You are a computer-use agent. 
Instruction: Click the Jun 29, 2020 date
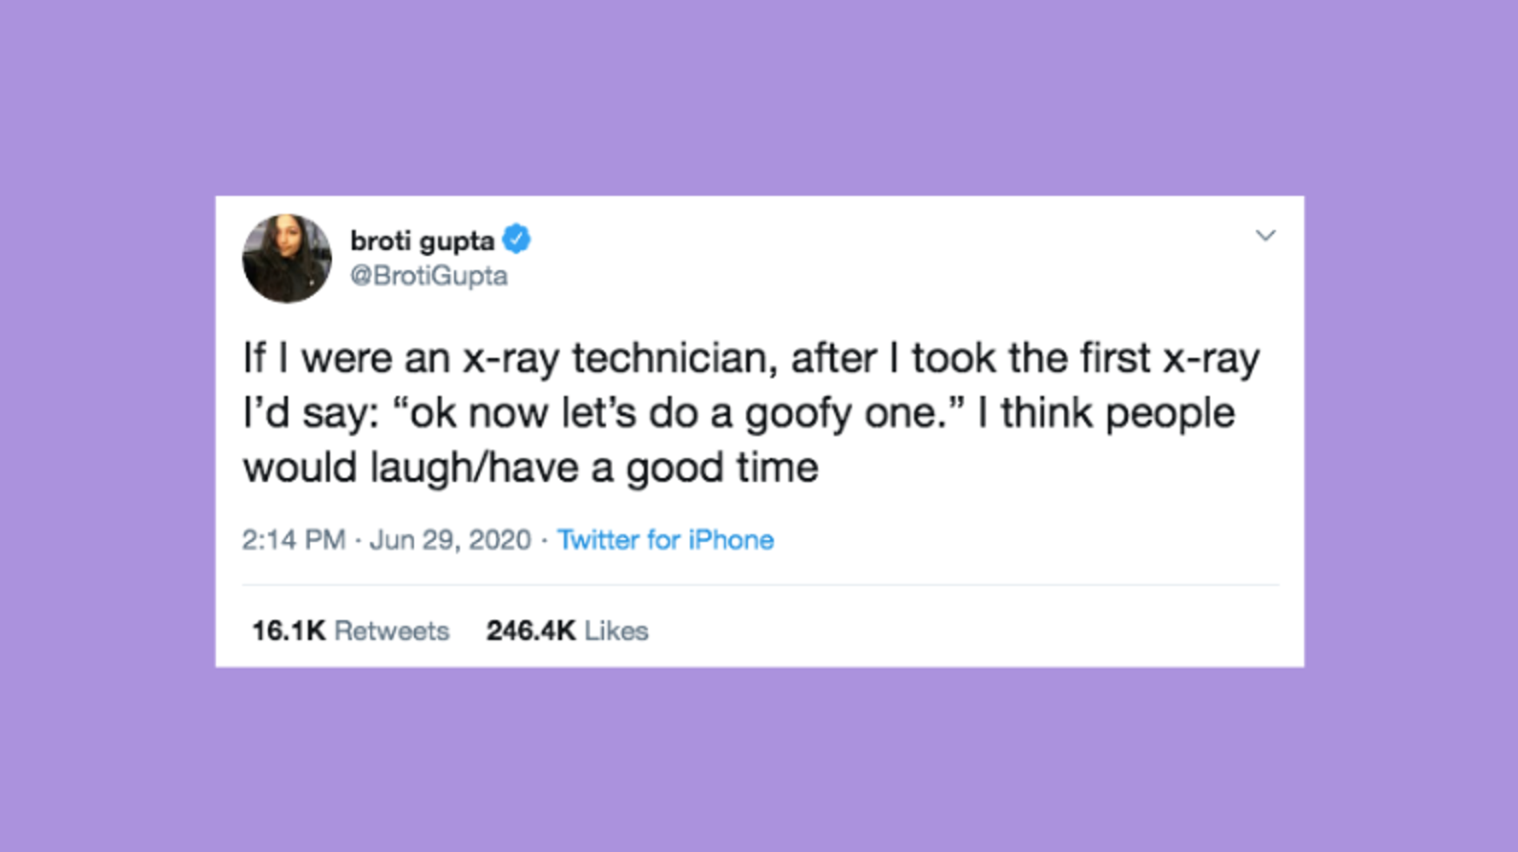[449, 540]
